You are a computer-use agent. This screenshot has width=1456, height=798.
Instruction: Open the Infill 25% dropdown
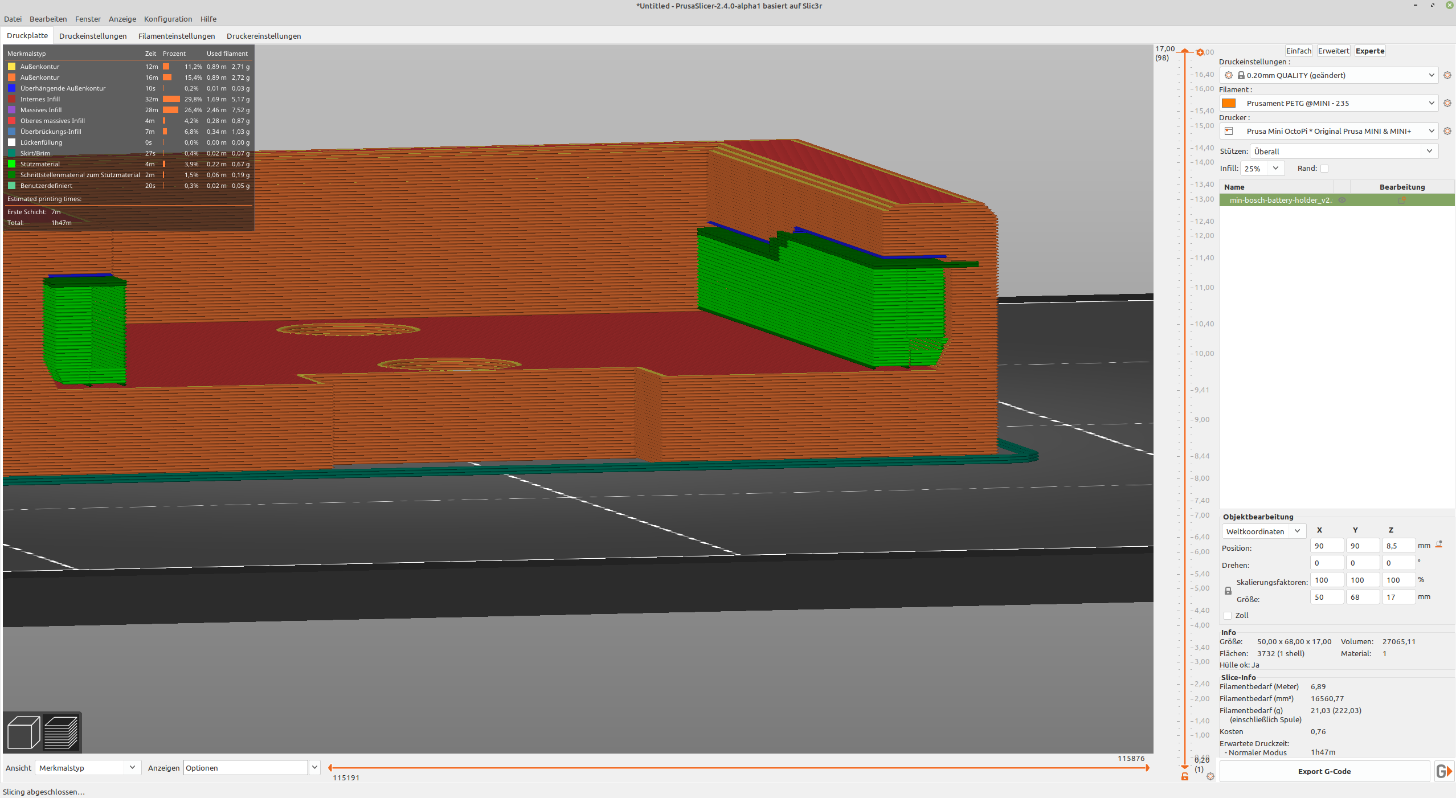click(x=1262, y=169)
